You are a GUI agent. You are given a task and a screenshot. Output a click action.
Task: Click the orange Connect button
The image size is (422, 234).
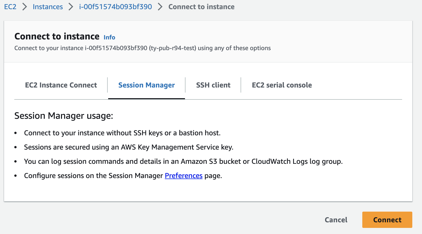pyautogui.click(x=387, y=220)
